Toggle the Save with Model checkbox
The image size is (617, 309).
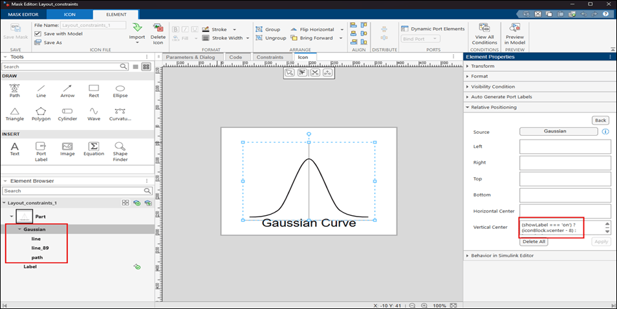click(x=38, y=34)
